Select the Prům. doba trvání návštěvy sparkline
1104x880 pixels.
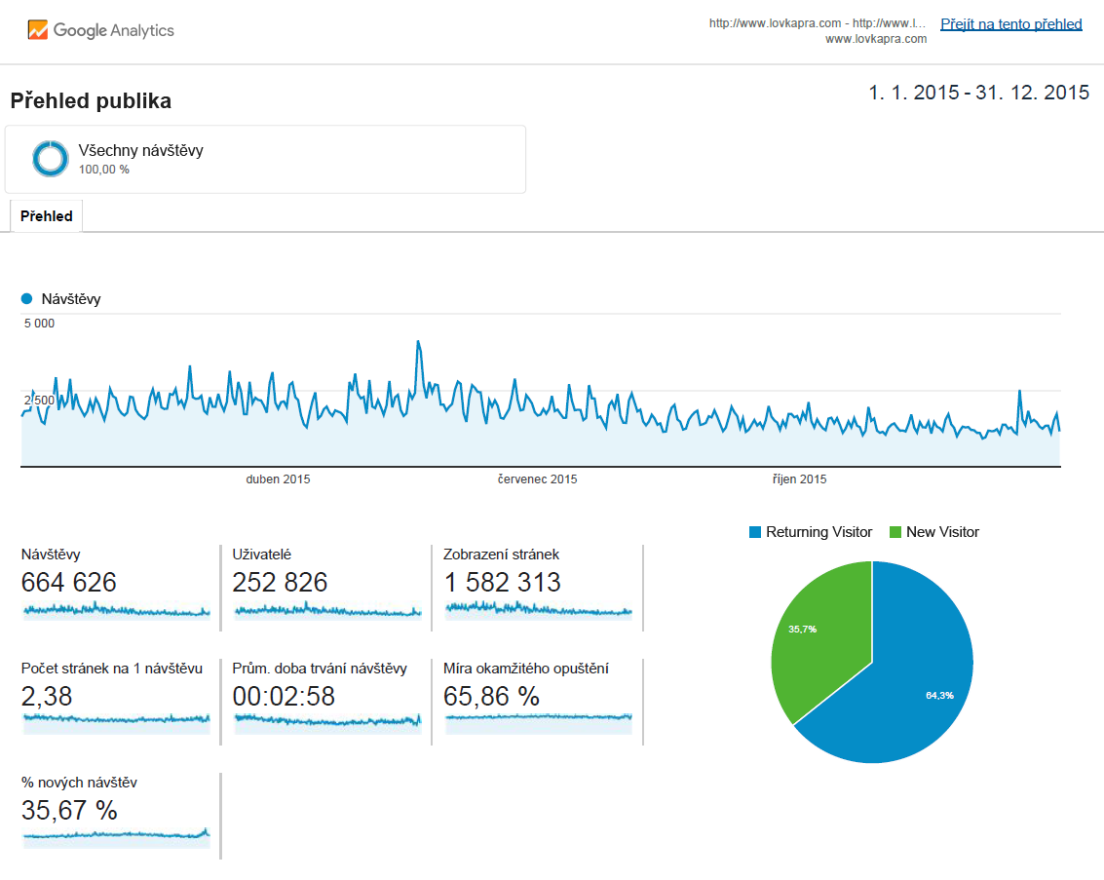tap(327, 721)
